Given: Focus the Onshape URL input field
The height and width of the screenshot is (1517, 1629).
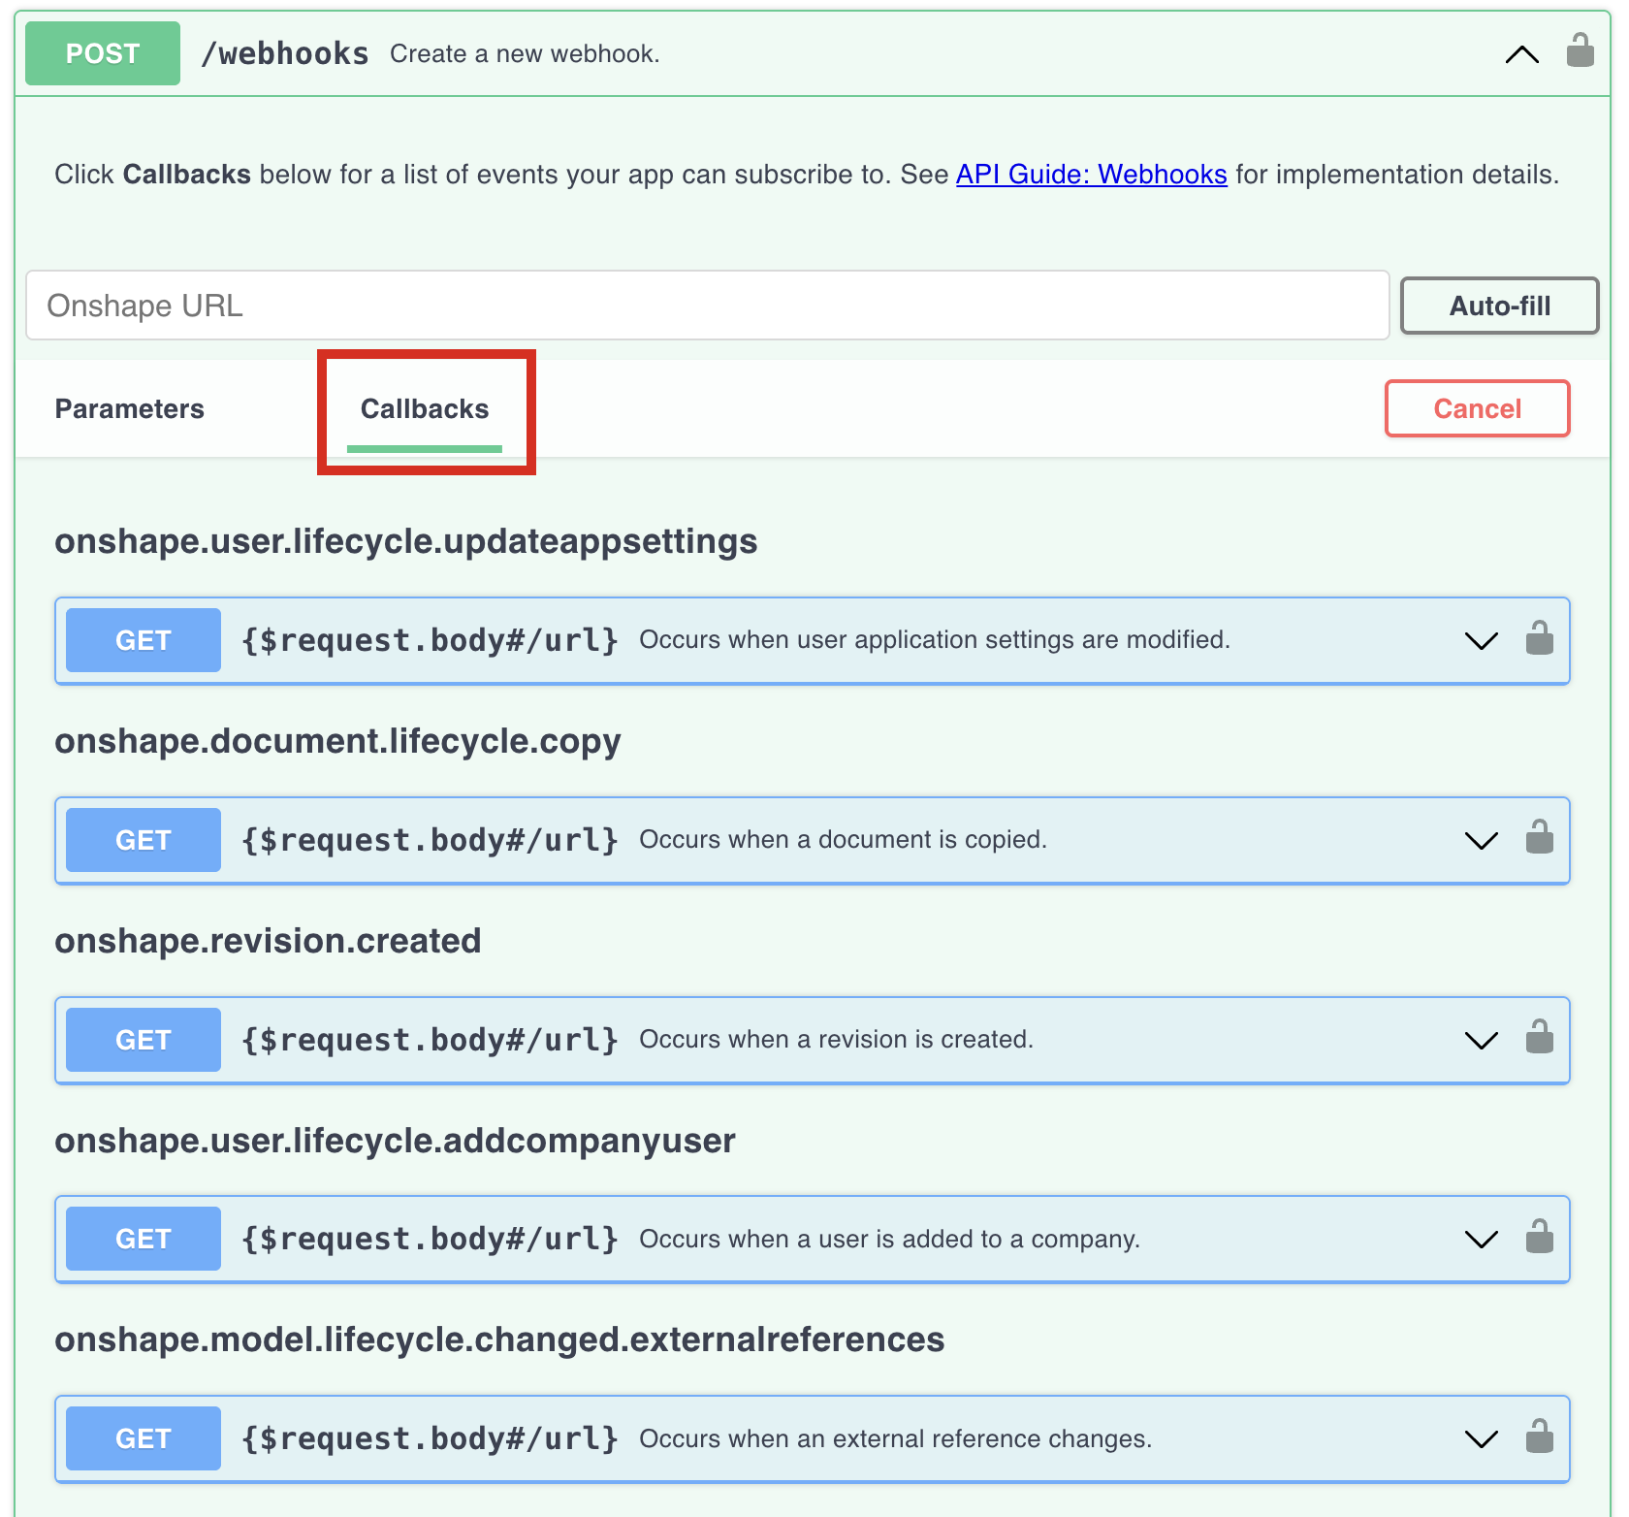Looking at the screenshot, I should pos(708,306).
